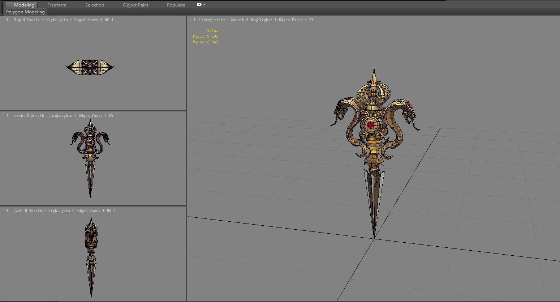Viewport: 560px width, 302px height.
Task: Open the Populate ribbon tab
Action: click(x=176, y=5)
